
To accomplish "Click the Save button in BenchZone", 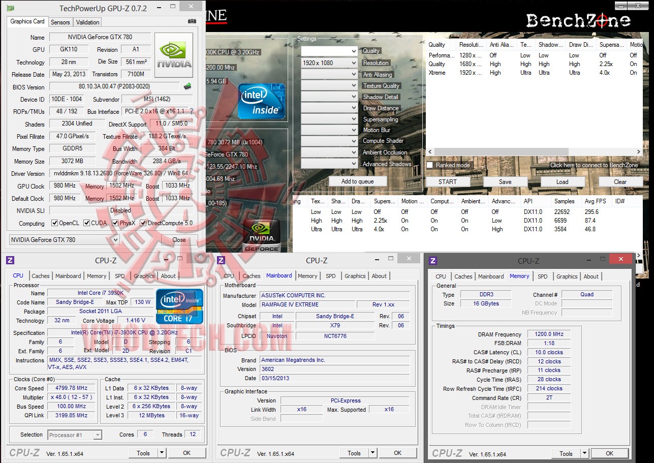I will [505, 181].
